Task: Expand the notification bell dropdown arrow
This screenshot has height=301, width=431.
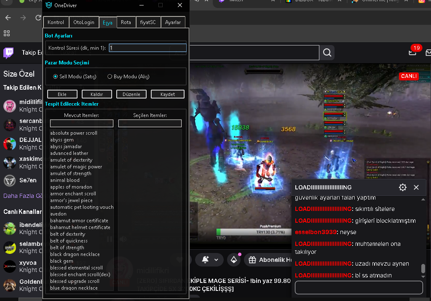Action: [216, 260]
